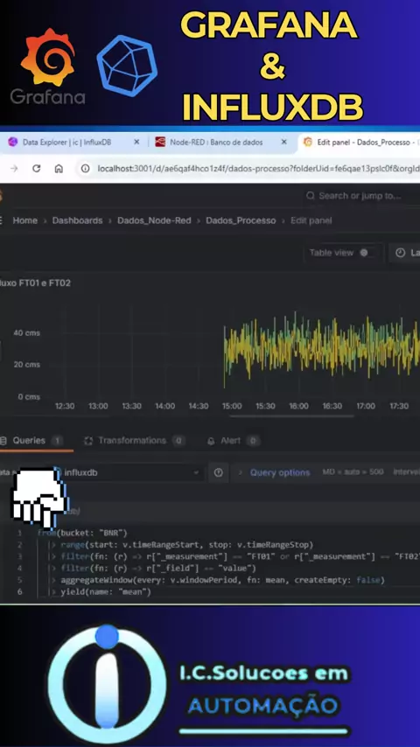Open Dashboards breadcrumb link

pyautogui.click(x=77, y=220)
